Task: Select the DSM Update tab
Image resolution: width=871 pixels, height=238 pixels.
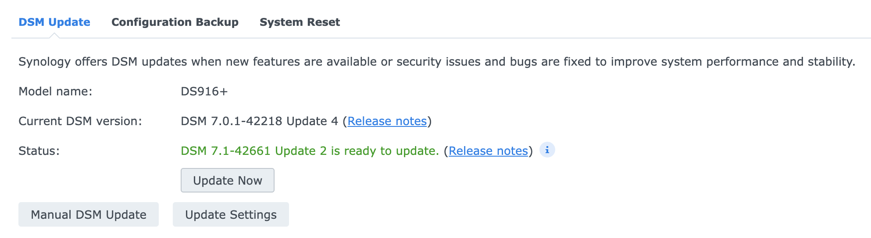Action: (54, 22)
